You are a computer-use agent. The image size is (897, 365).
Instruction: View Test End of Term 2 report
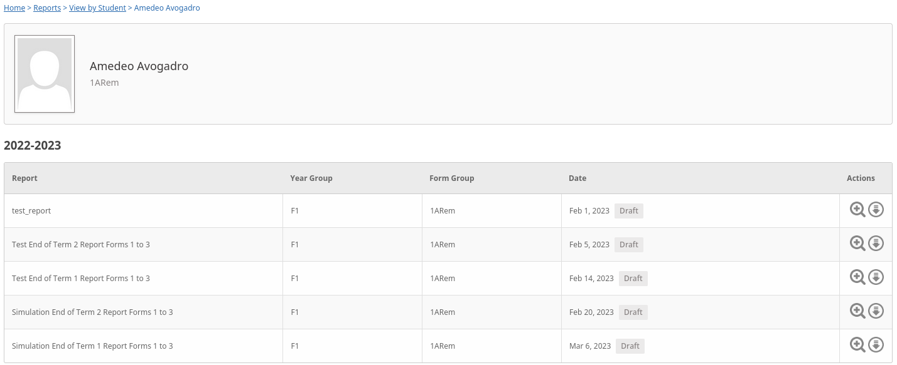click(x=857, y=244)
